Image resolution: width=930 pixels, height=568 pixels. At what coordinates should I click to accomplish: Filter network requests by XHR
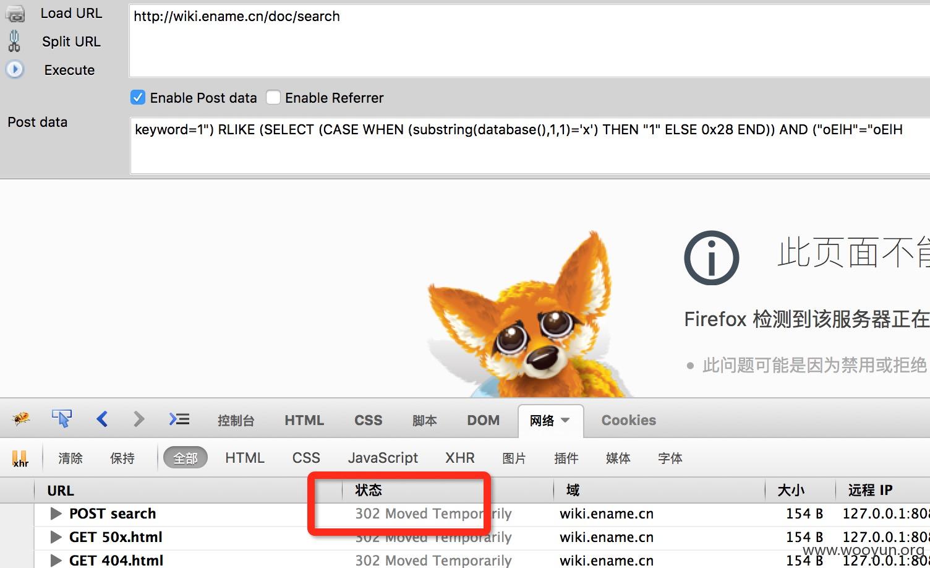pyautogui.click(x=460, y=458)
